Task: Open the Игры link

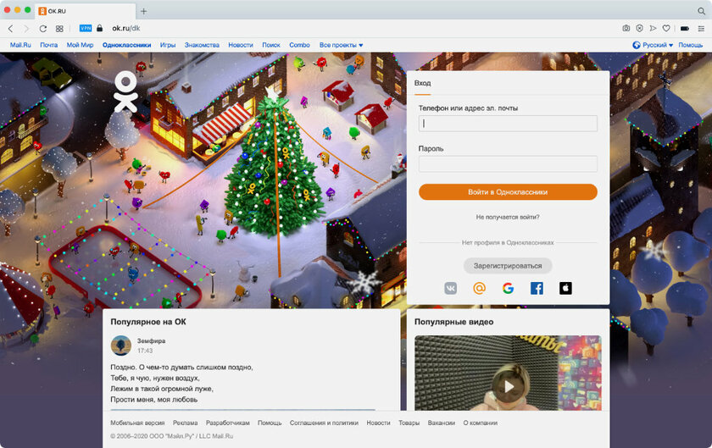Action: pos(168,45)
